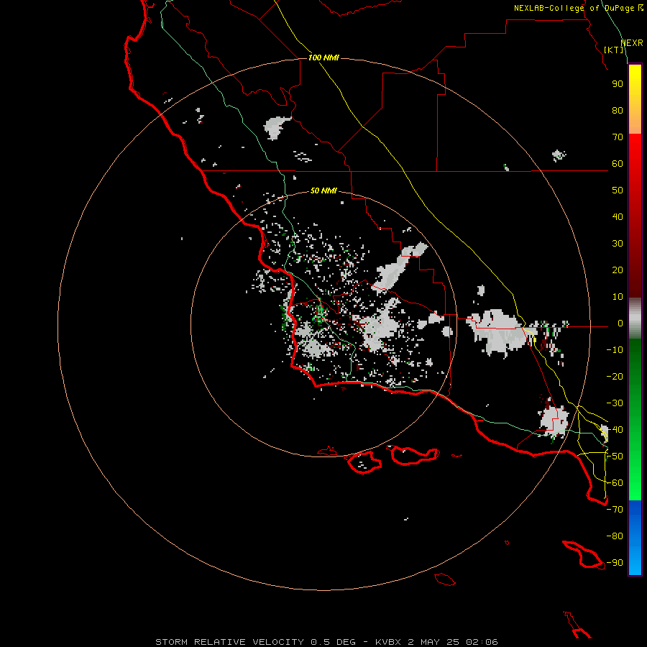Click the 30 value on the velocity legend

coord(618,243)
